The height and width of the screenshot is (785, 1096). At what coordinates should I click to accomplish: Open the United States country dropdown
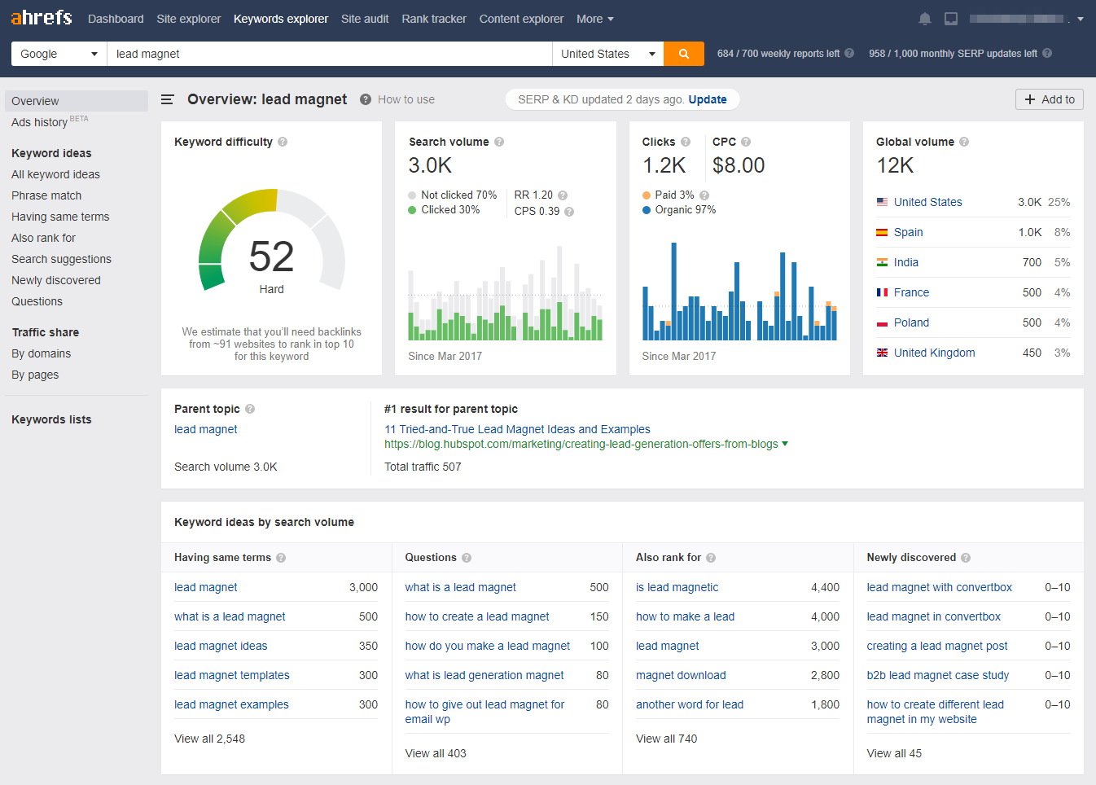pyautogui.click(x=608, y=54)
